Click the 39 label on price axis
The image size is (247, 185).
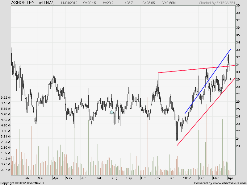pos(238,6)
